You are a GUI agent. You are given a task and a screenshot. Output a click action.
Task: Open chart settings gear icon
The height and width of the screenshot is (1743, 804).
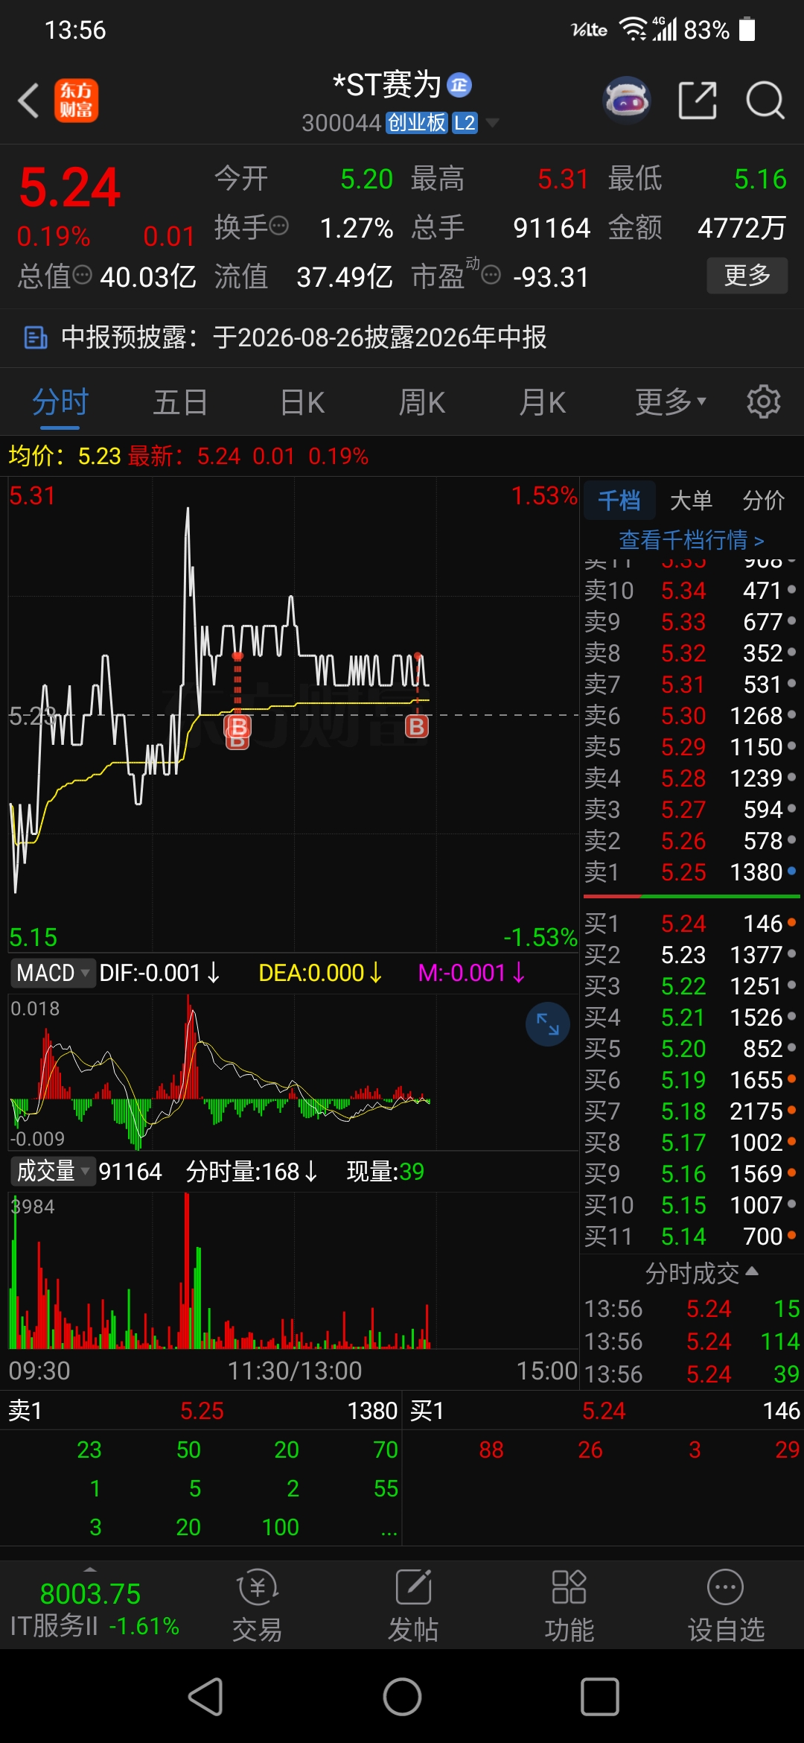[763, 402]
